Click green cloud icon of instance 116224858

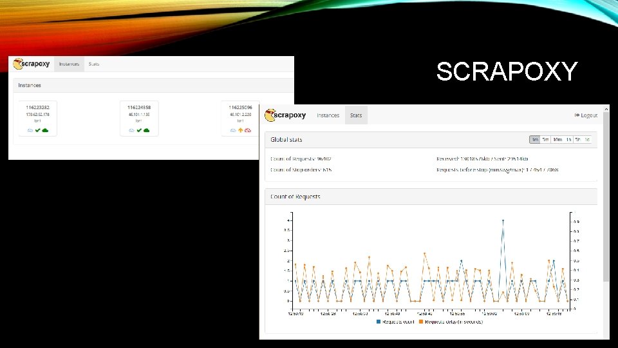[147, 130]
